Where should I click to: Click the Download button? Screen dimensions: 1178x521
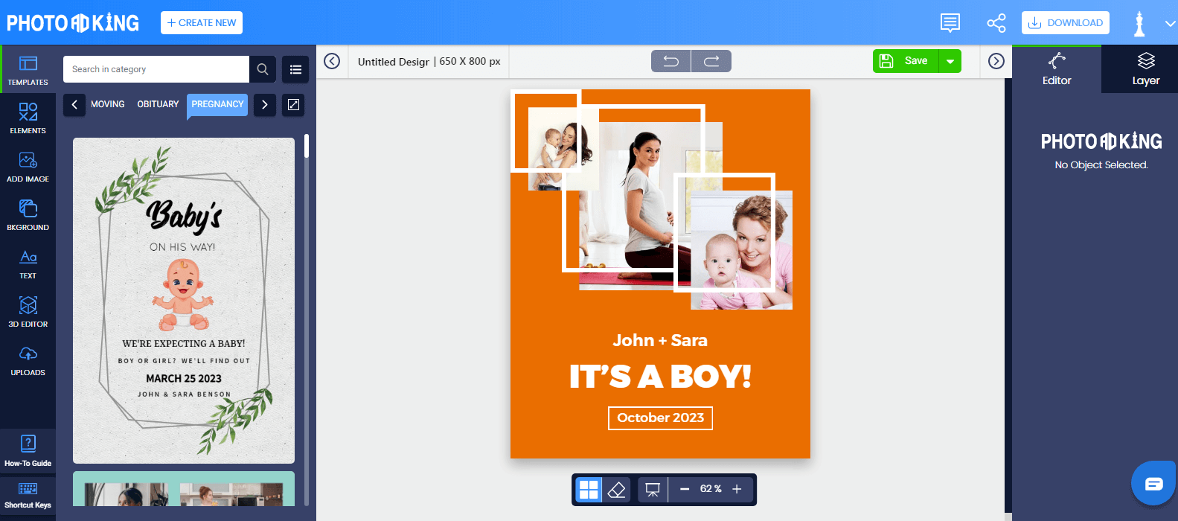(1065, 23)
